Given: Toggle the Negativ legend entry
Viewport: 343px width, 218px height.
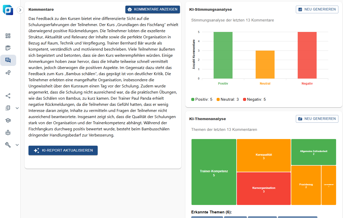Looking at the screenshot, I should pos(254,99).
